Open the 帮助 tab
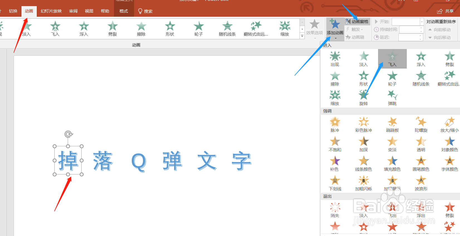This screenshot has width=460, height=236. coord(105,11)
